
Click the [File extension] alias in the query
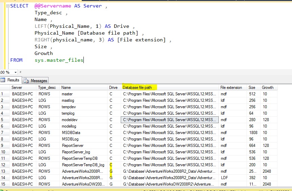[x=141, y=40]
